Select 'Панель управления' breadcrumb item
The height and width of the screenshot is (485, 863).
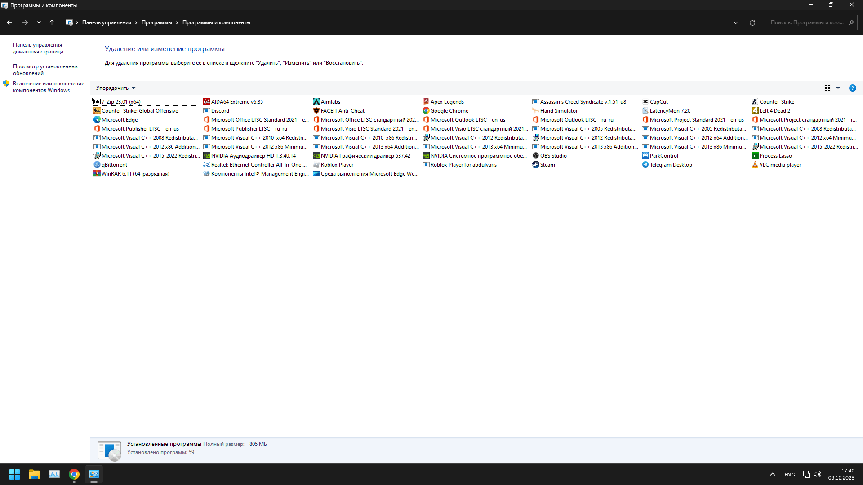107,22
